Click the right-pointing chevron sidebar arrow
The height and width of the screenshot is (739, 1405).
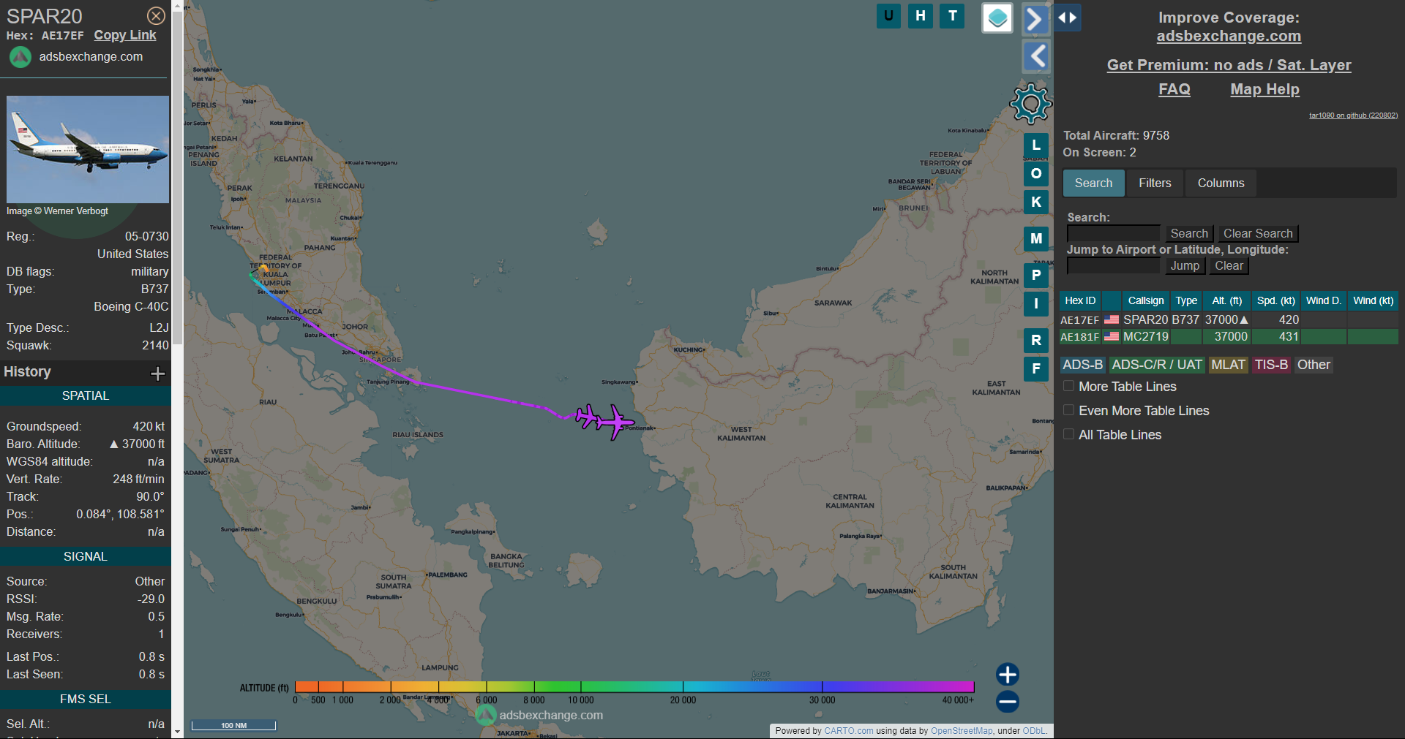tap(1035, 19)
